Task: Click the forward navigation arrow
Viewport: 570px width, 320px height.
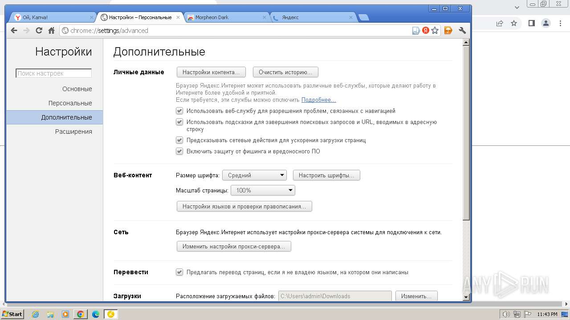Action: (x=26, y=31)
